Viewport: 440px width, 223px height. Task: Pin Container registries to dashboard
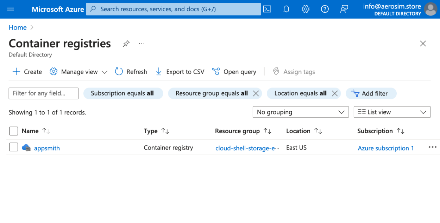click(x=126, y=44)
